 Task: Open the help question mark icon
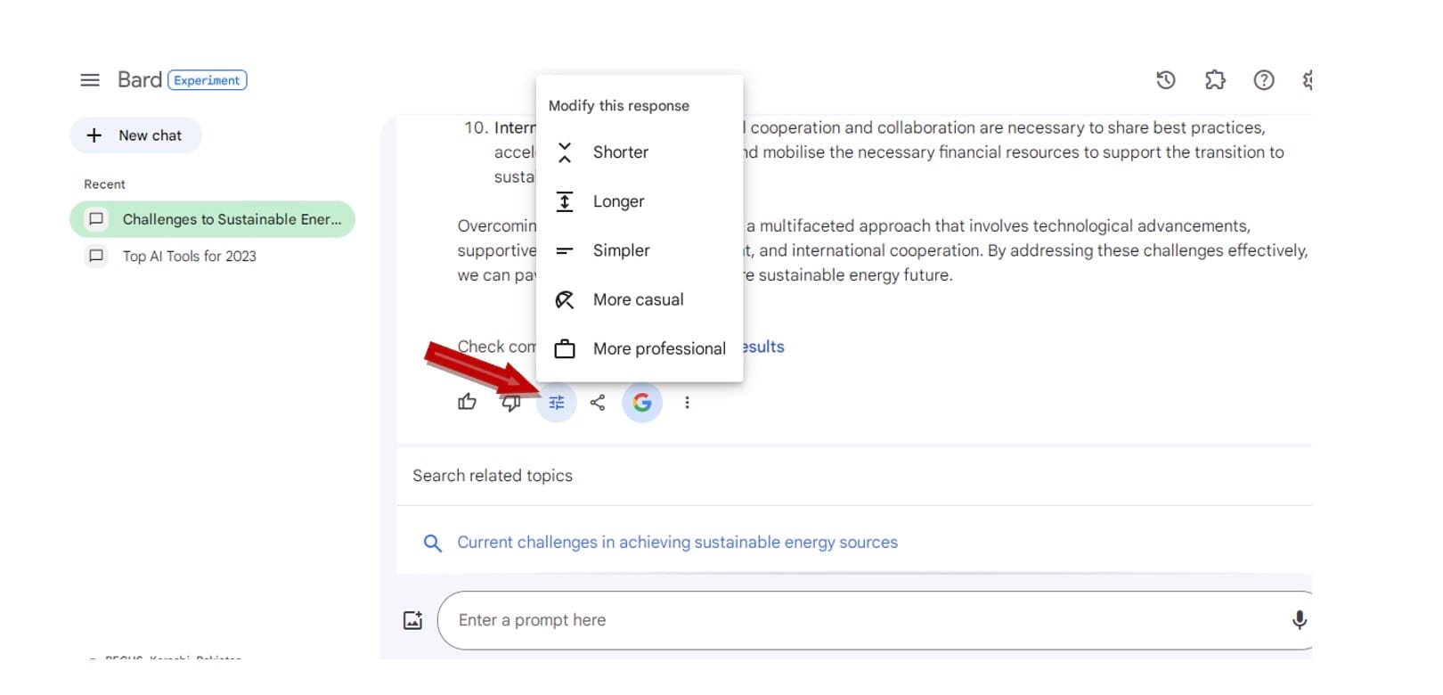pos(1264,80)
